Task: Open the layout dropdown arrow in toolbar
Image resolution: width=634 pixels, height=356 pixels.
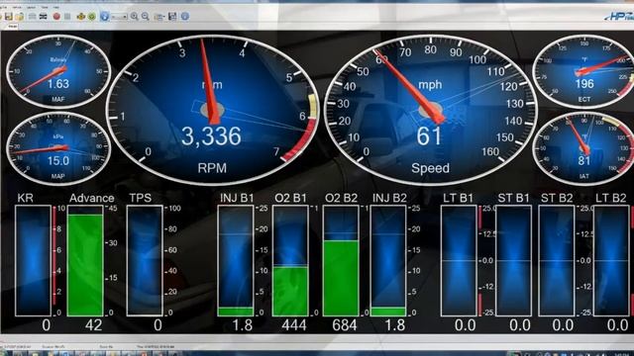Action: tap(164, 17)
